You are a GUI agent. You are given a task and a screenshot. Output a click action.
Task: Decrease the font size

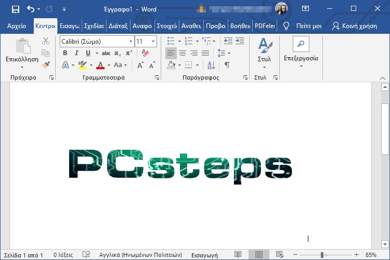(152, 65)
